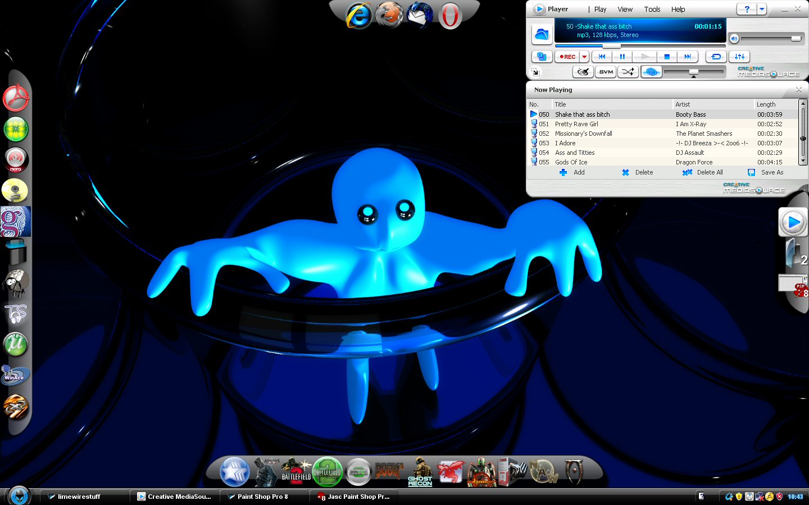Screen dimensions: 809x505
Task: Stop playback in the player
Action: point(667,57)
